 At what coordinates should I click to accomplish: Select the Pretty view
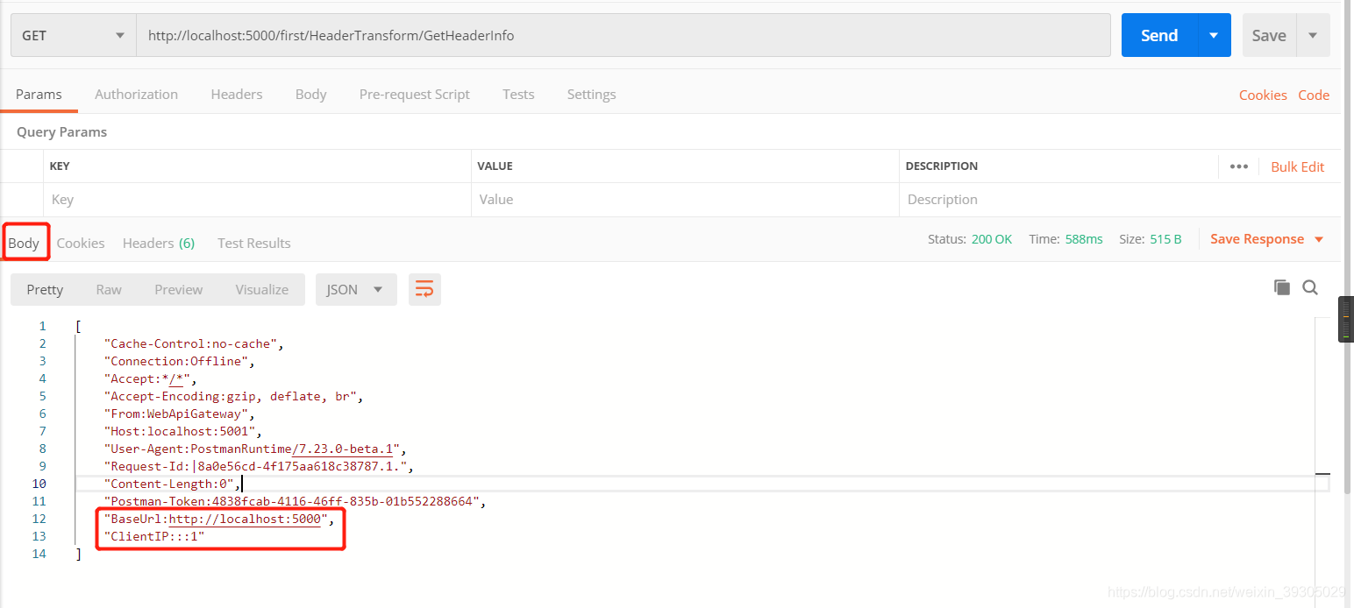(x=45, y=290)
